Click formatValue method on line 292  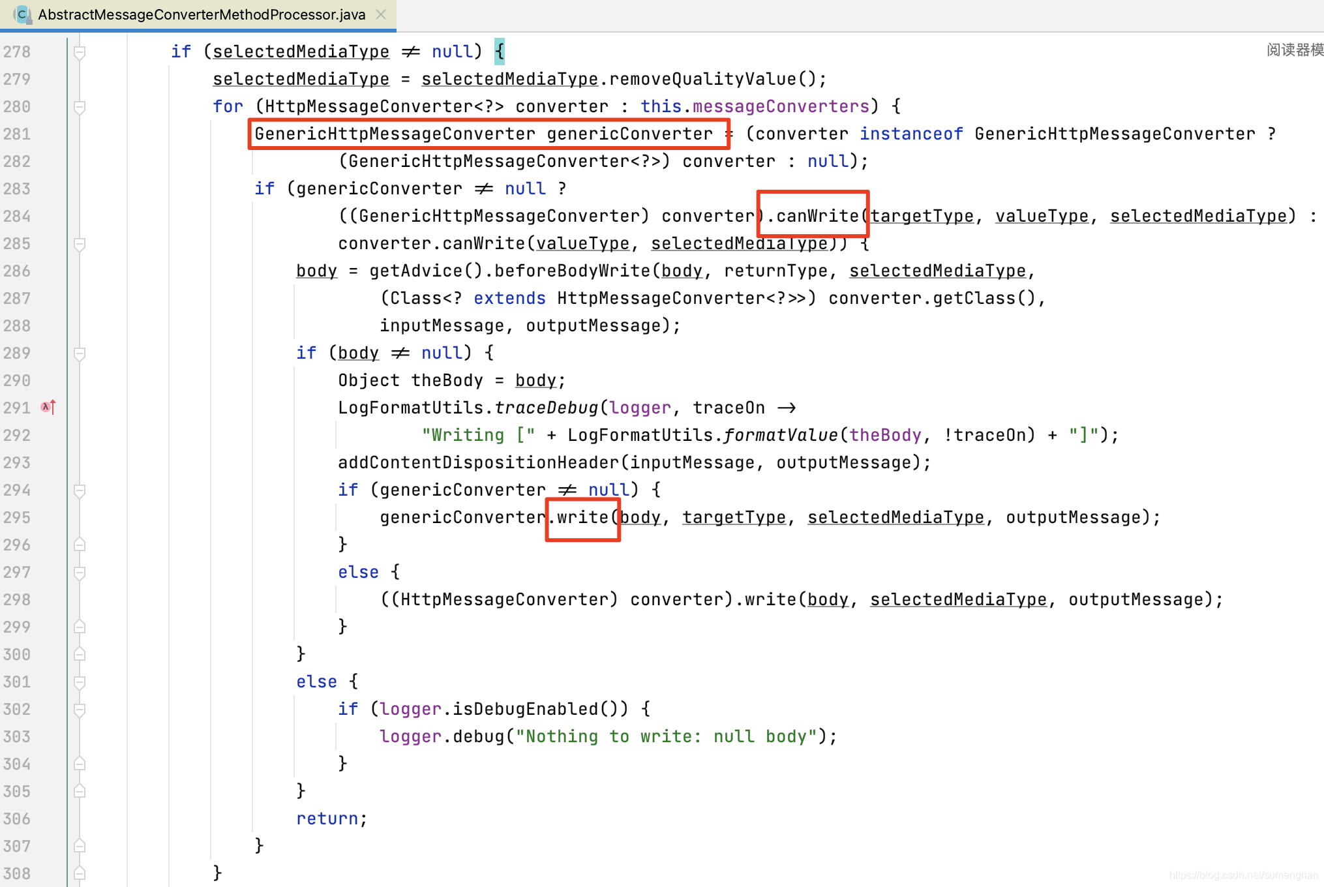coord(781,435)
